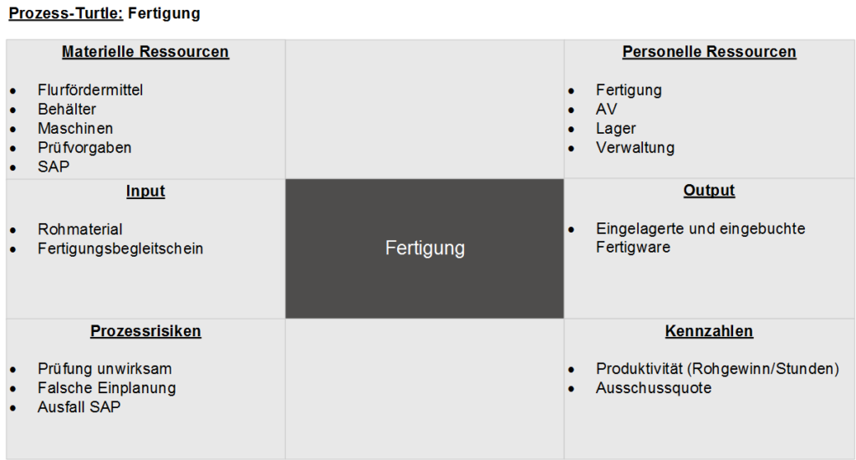Click the Verwaltung list entry
This screenshot has height=460, width=856.
(634, 147)
